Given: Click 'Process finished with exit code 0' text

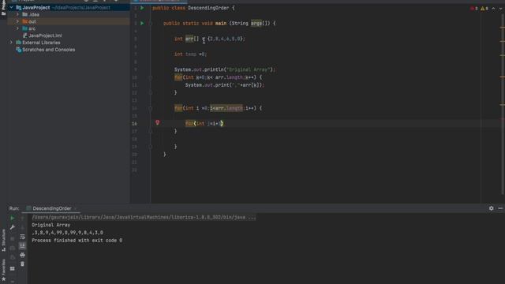Looking at the screenshot, I should point(77,241).
